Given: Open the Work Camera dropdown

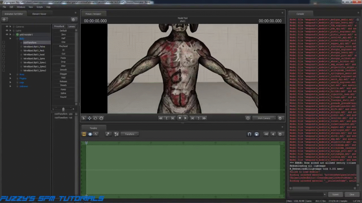Looking at the screenshot, I should click(264, 118).
